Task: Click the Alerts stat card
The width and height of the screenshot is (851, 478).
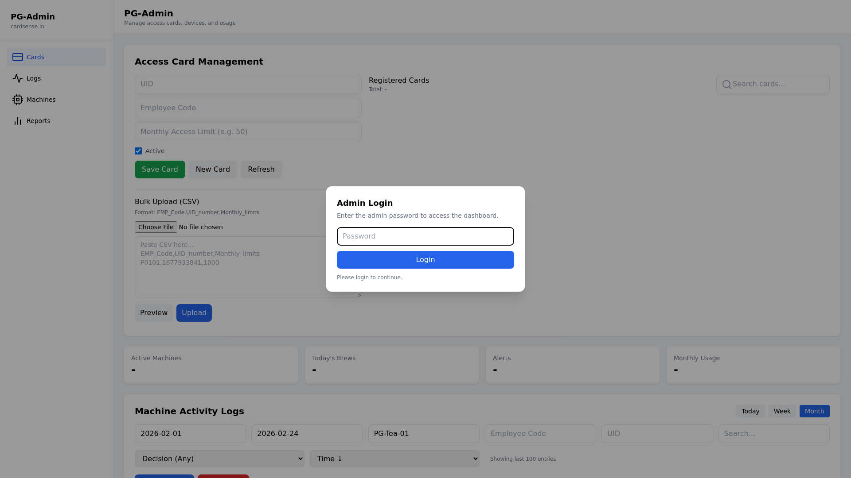Action: point(573,365)
